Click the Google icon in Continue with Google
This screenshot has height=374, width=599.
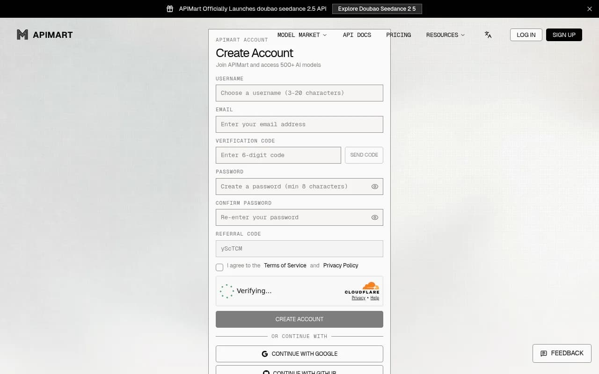coord(265,354)
